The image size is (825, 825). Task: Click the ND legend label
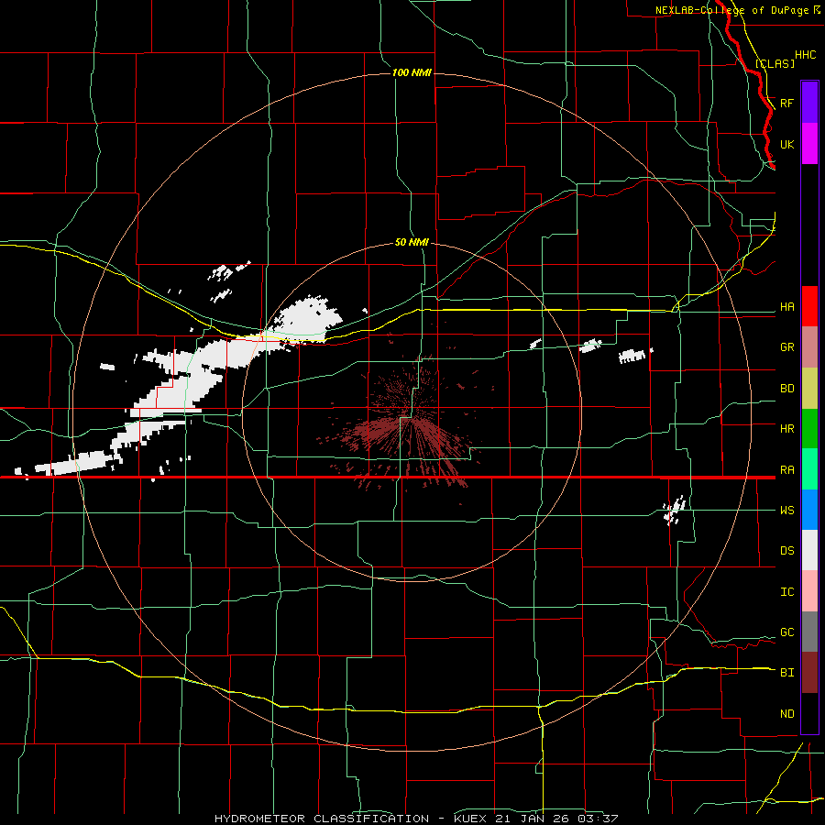coord(787,714)
